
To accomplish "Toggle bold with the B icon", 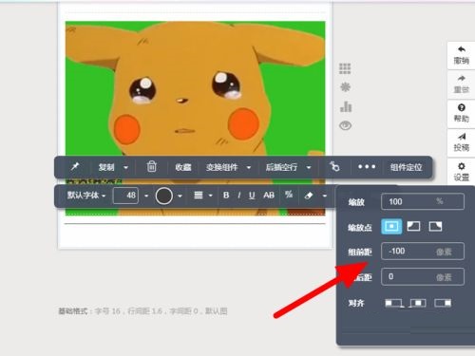I will tap(226, 196).
